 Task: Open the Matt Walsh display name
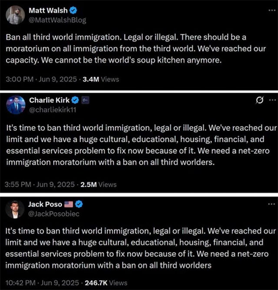[x=48, y=10]
